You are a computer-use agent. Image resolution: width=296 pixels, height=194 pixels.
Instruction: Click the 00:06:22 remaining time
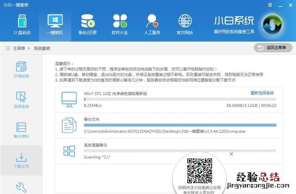pyautogui.click(x=269, y=106)
